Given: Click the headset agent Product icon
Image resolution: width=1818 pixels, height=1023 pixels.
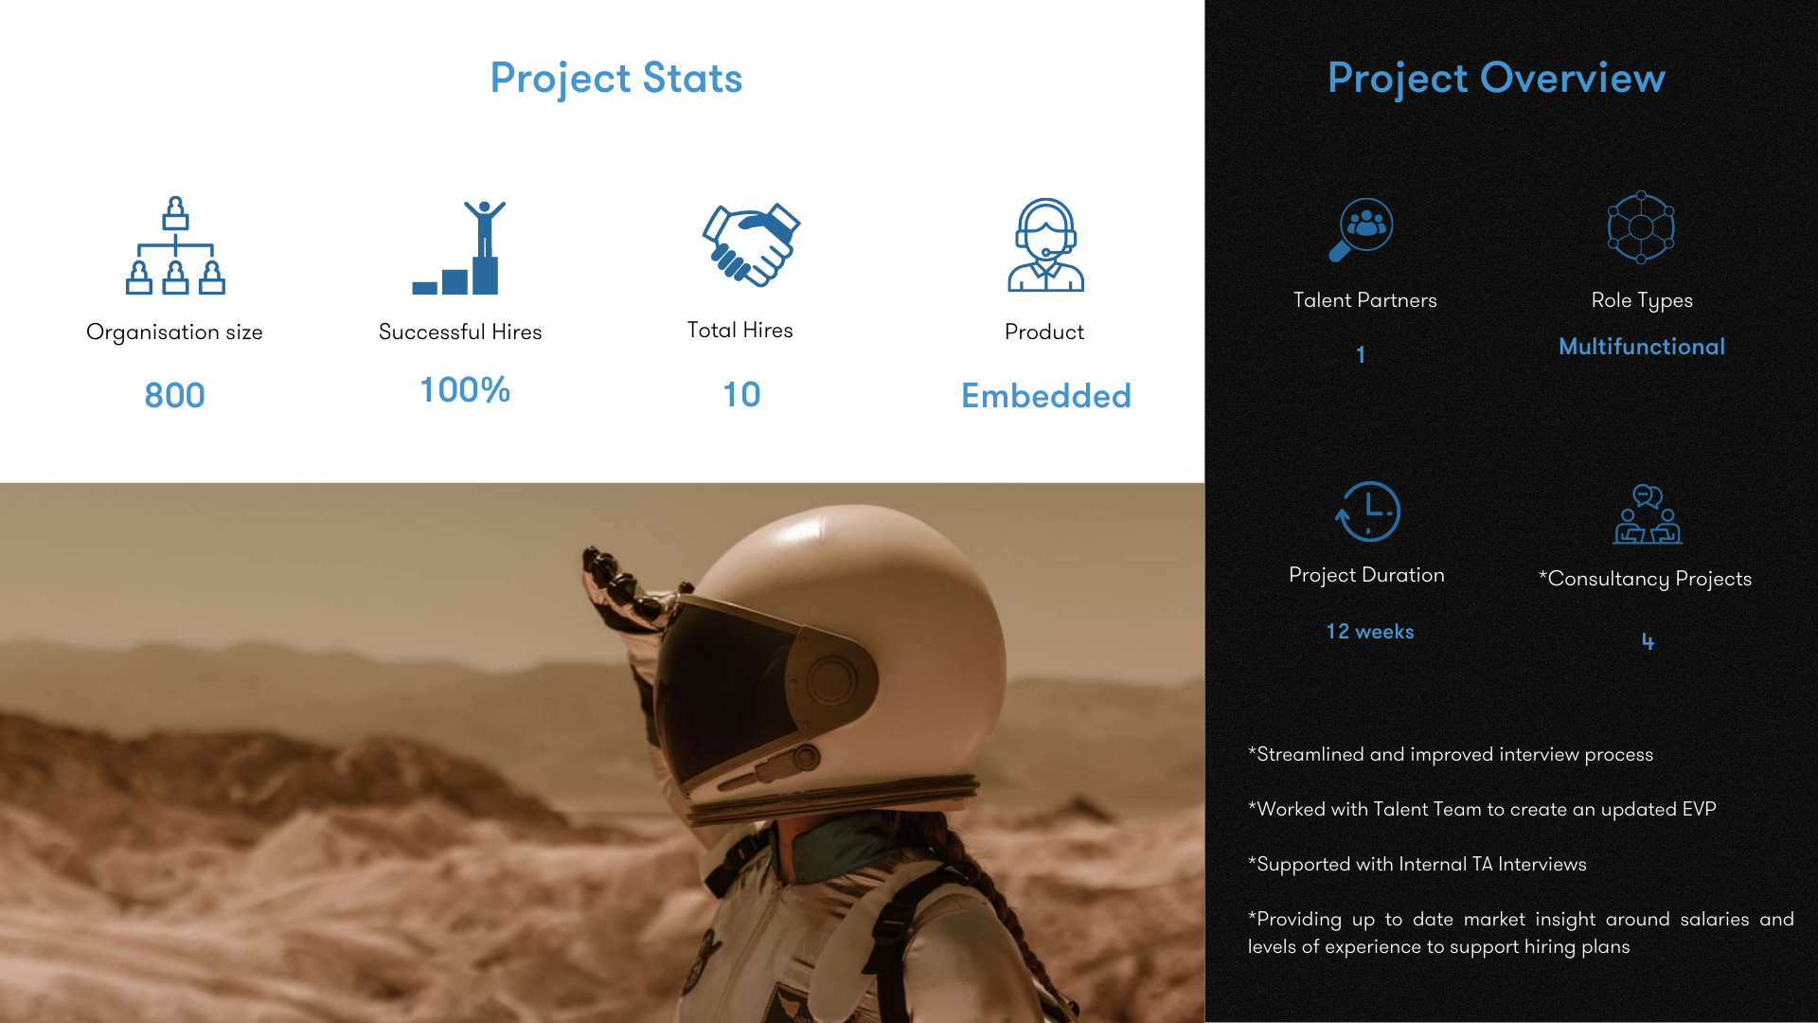Looking at the screenshot, I should pyautogui.click(x=1045, y=244).
